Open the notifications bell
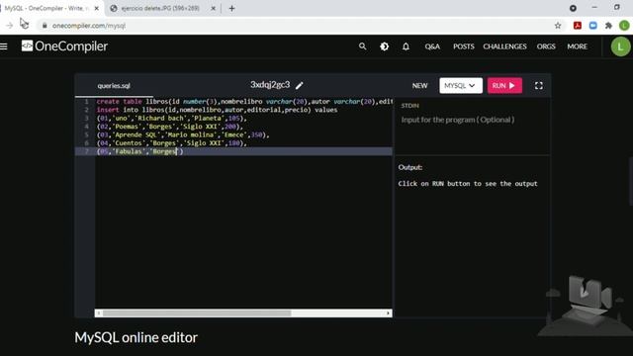Image resolution: width=633 pixels, height=356 pixels. coord(406,46)
